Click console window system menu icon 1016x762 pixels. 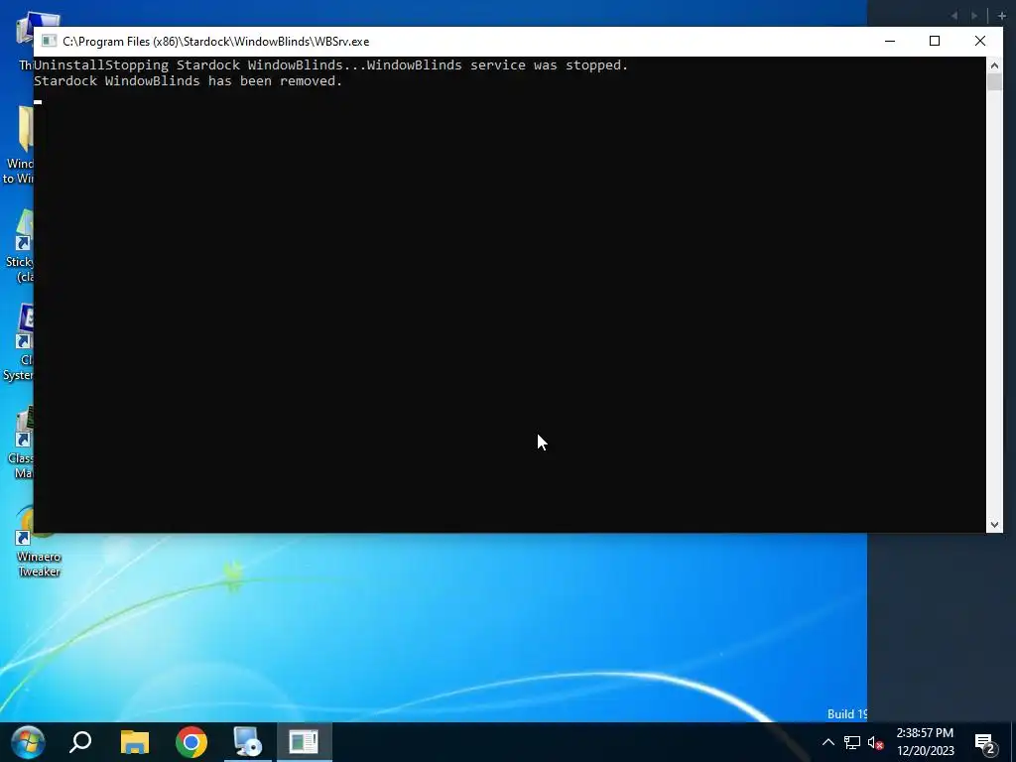(x=49, y=41)
